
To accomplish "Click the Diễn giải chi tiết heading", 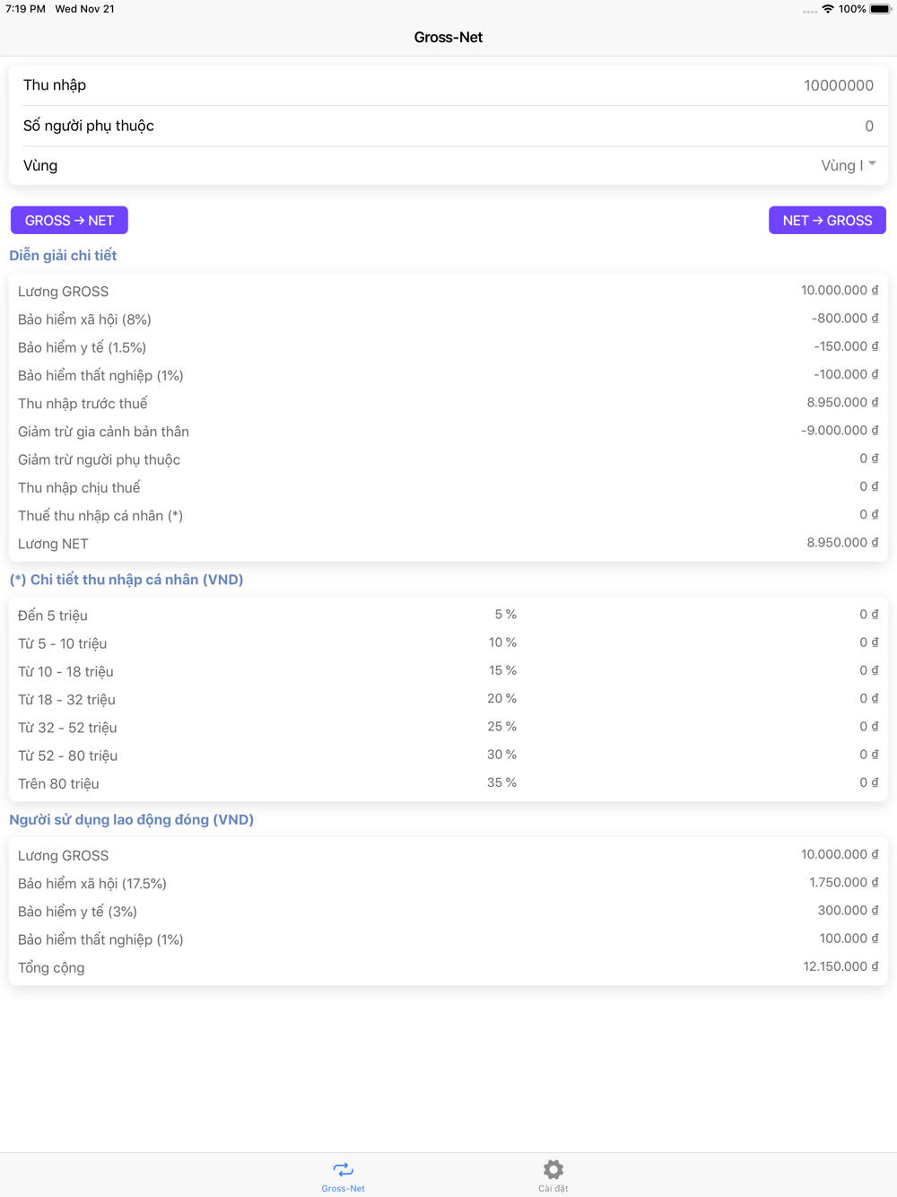I will tap(63, 256).
